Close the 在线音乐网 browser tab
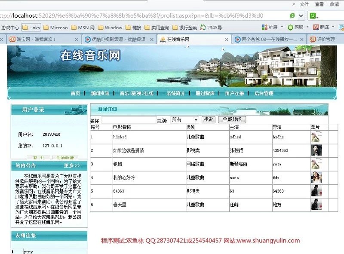The height and width of the screenshot is (254, 344). tap(227, 39)
